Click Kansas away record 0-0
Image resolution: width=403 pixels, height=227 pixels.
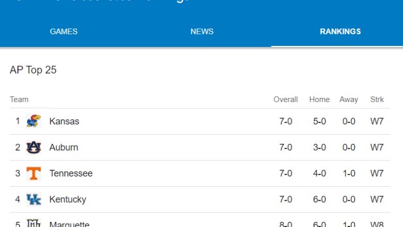click(349, 121)
